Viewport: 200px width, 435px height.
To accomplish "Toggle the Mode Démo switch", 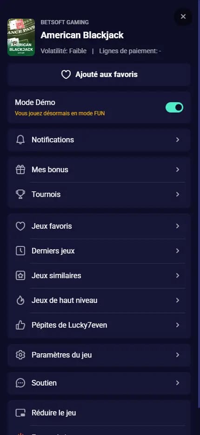I will (x=174, y=107).
